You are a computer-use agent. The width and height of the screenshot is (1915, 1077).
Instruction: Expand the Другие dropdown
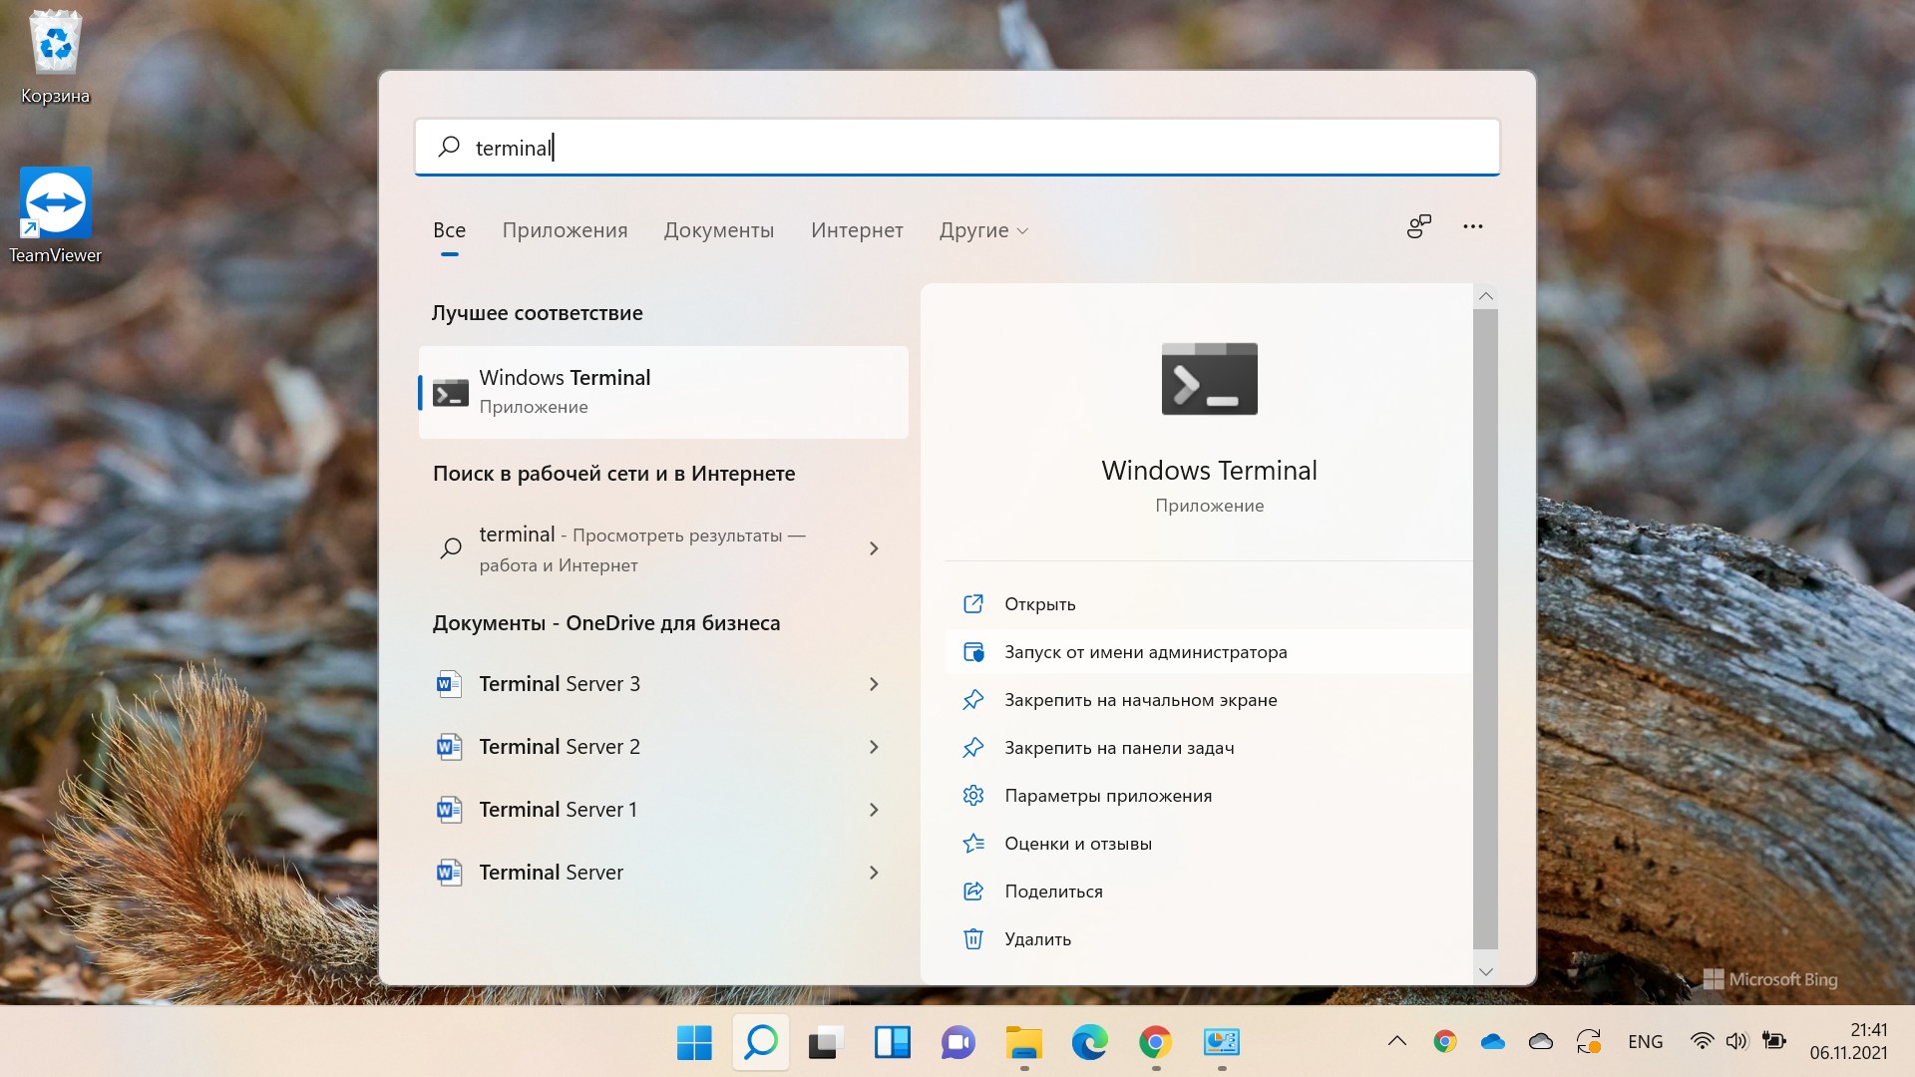(983, 230)
